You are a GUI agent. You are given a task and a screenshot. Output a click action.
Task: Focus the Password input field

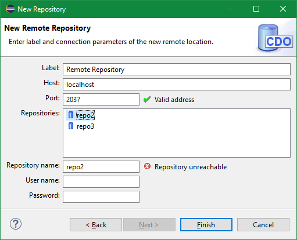[101, 197]
